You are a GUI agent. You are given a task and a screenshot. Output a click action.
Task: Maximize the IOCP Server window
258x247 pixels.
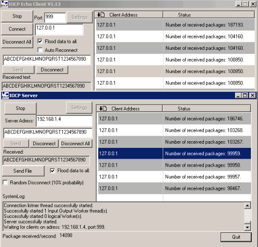[245, 95]
